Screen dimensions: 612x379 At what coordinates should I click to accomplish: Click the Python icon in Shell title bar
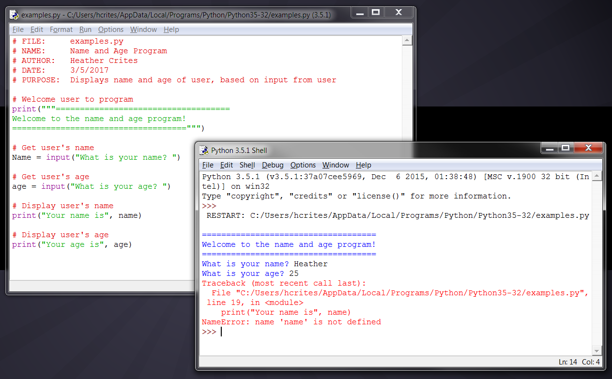click(x=204, y=150)
